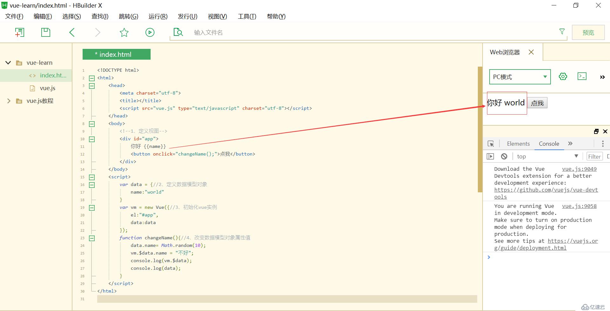Screen dimensions: 610x311
Task: Open the 运行(R) menu
Action: click(x=158, y=17)
